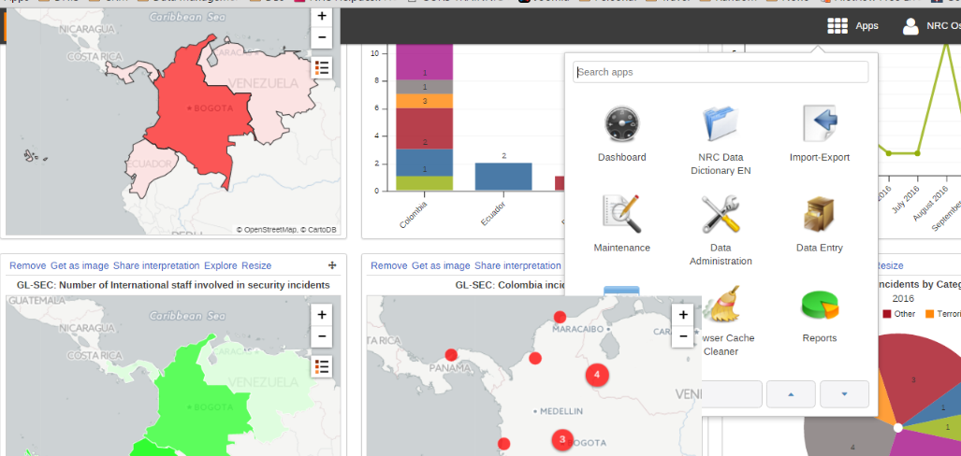The image size is (961, 456).
Task: Toggle legend on the green staff map
Action: tap(322, 365)
